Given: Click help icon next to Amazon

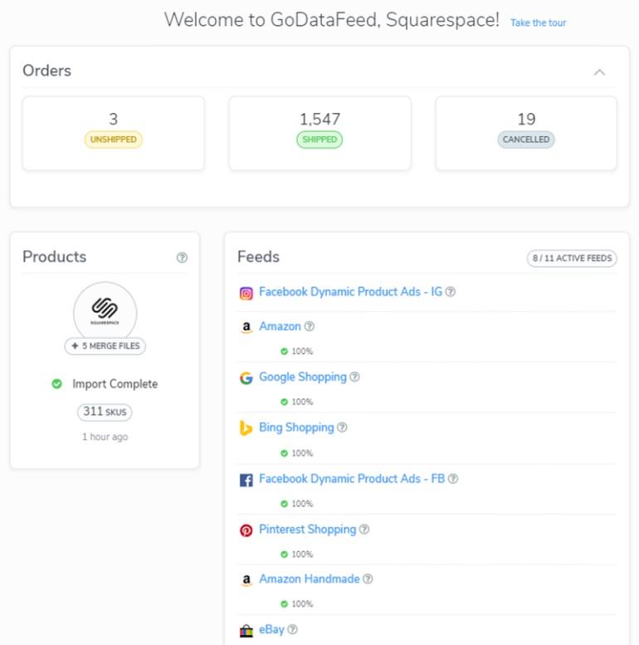Looking at the screenshot, I should tap(310, 326).
